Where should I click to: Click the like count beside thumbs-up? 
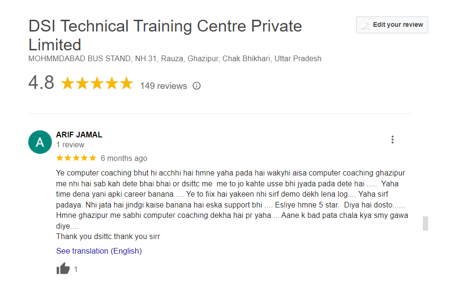click(76, 270)
